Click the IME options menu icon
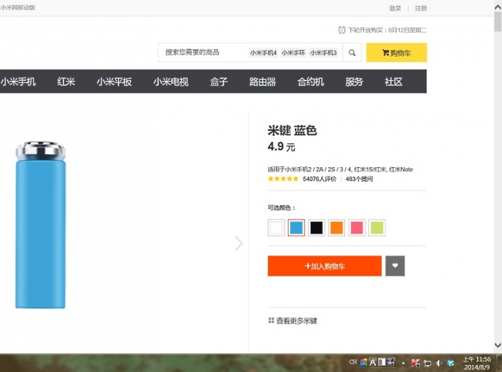The width and height of the screenshot is (502, 372). coord(391,362)
